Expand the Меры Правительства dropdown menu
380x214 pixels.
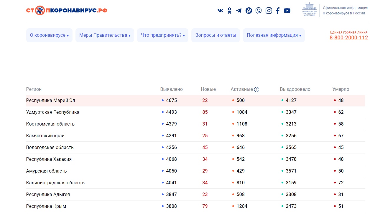point(105,35)
